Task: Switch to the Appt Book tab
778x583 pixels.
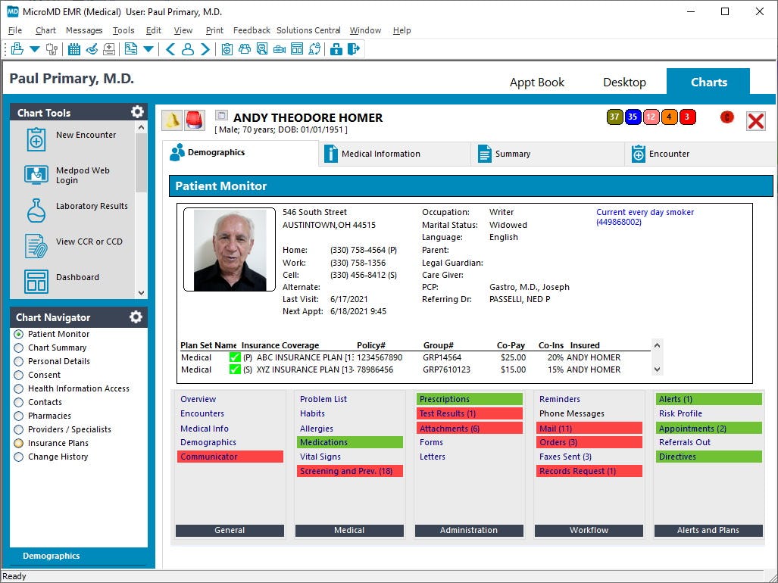Action: coord(537,83)
